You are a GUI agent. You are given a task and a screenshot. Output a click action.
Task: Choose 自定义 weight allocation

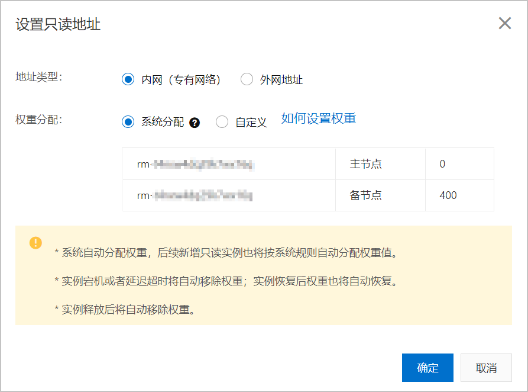pyautogui.click(x=222, y=122)
